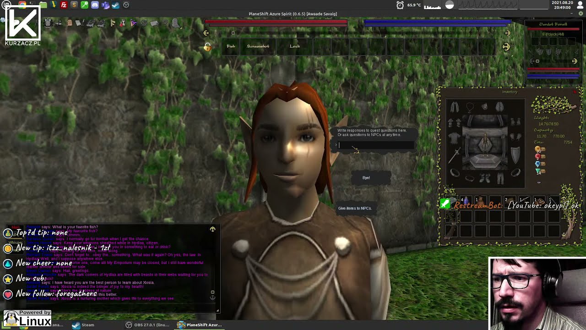Click the character preview in Inventory
Viewport: 586px width, 330px height.
(x=485, y=143)
